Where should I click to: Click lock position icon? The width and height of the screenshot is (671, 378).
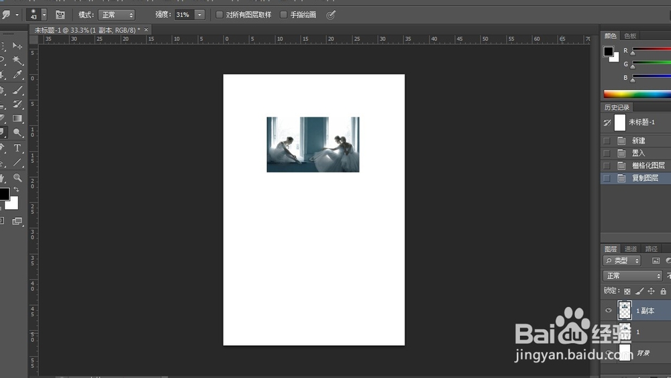point(651,291)
